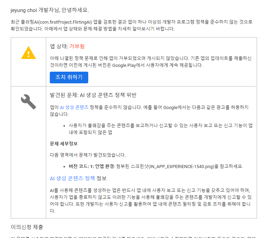Click the 앱 상태: label
The height and width of the screenshot is (238, 262).
[x=59, y=46]
